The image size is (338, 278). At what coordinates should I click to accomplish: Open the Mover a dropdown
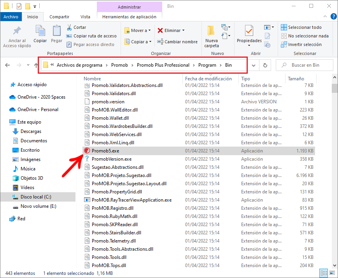138,30
